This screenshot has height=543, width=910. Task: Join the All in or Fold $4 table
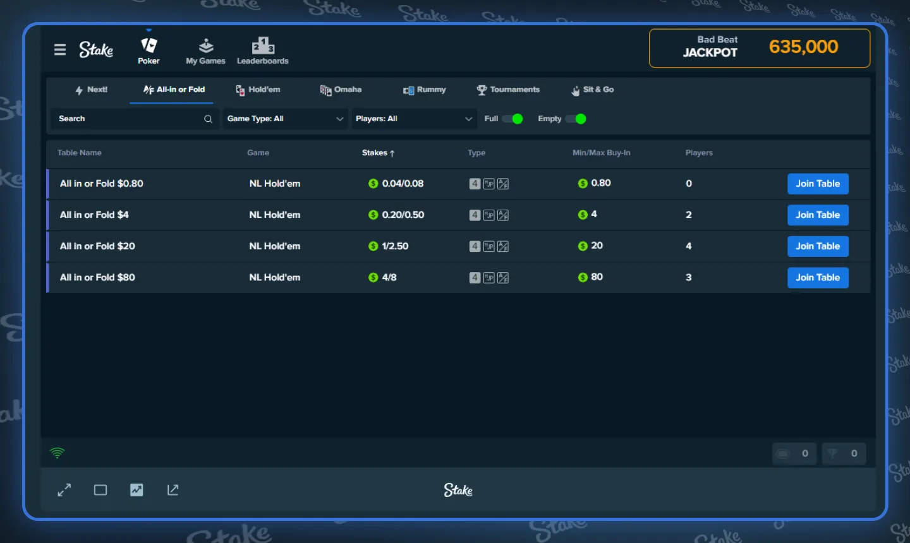(x=818, y=215)
